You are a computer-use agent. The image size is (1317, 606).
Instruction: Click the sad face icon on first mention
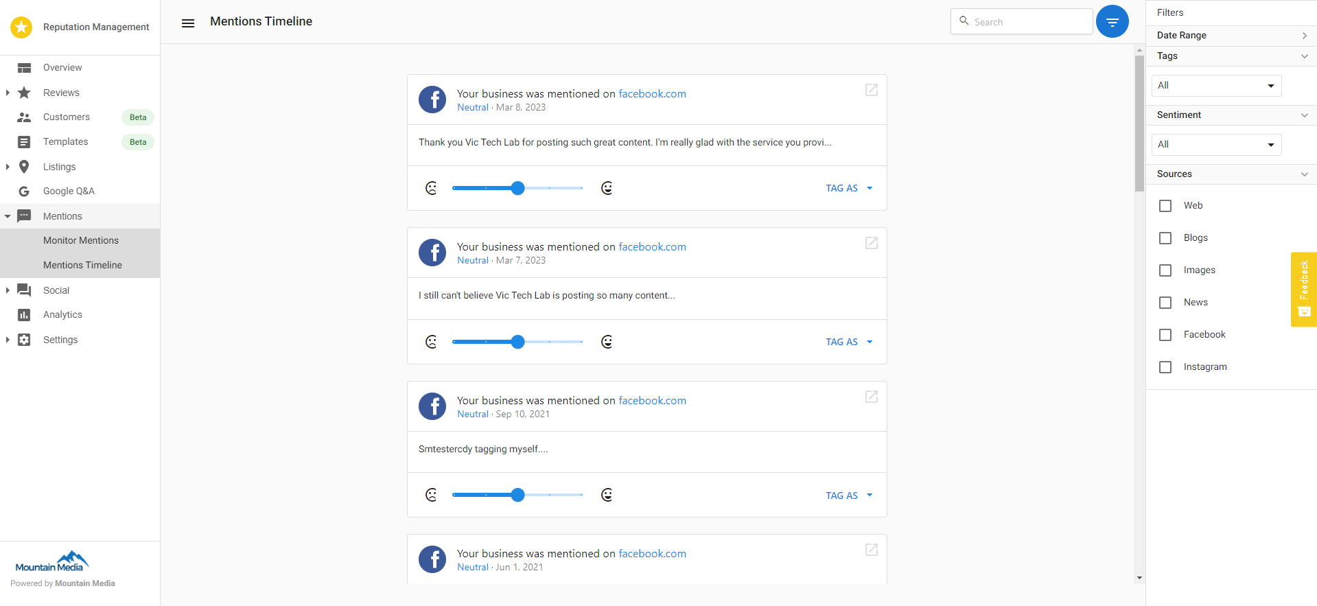pos(431,188)
